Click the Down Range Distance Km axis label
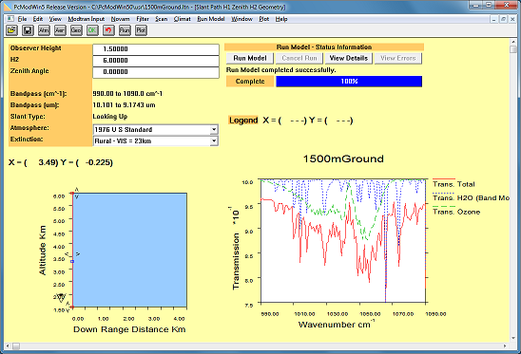Viewport: 521px width, 354px height. (129, 329)
